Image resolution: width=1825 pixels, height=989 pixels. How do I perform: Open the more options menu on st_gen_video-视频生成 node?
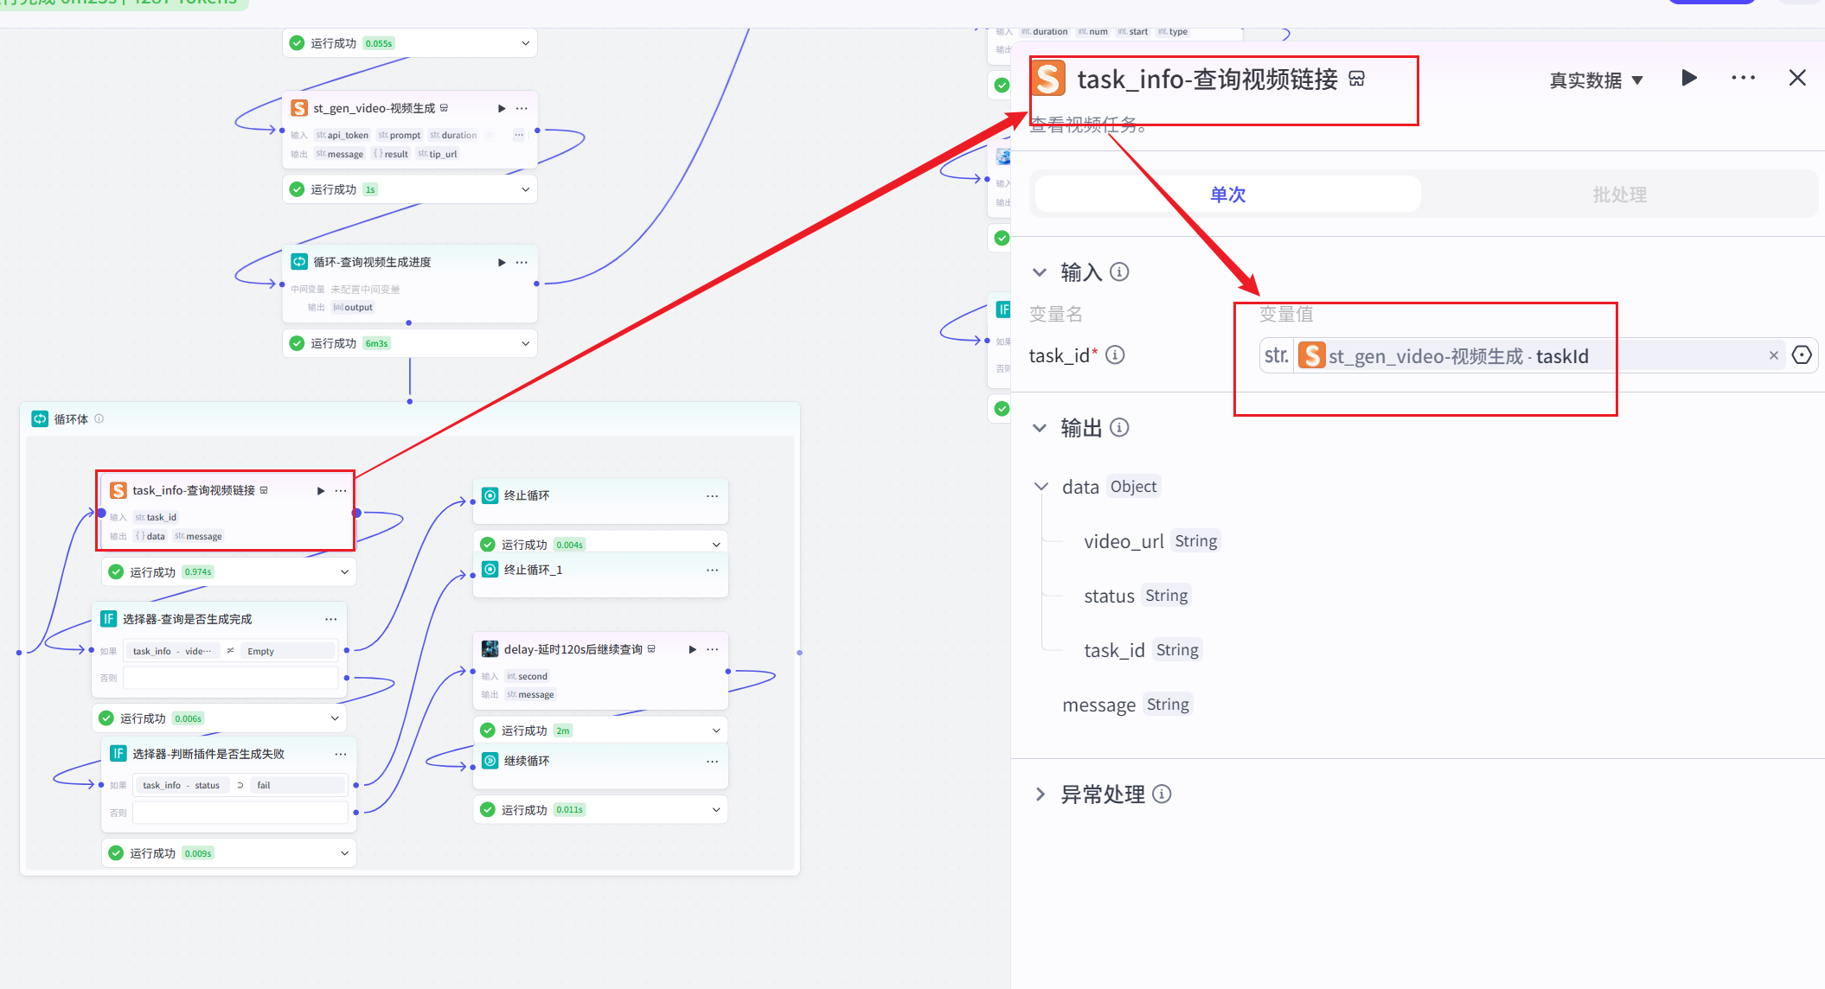coord(522,108)
